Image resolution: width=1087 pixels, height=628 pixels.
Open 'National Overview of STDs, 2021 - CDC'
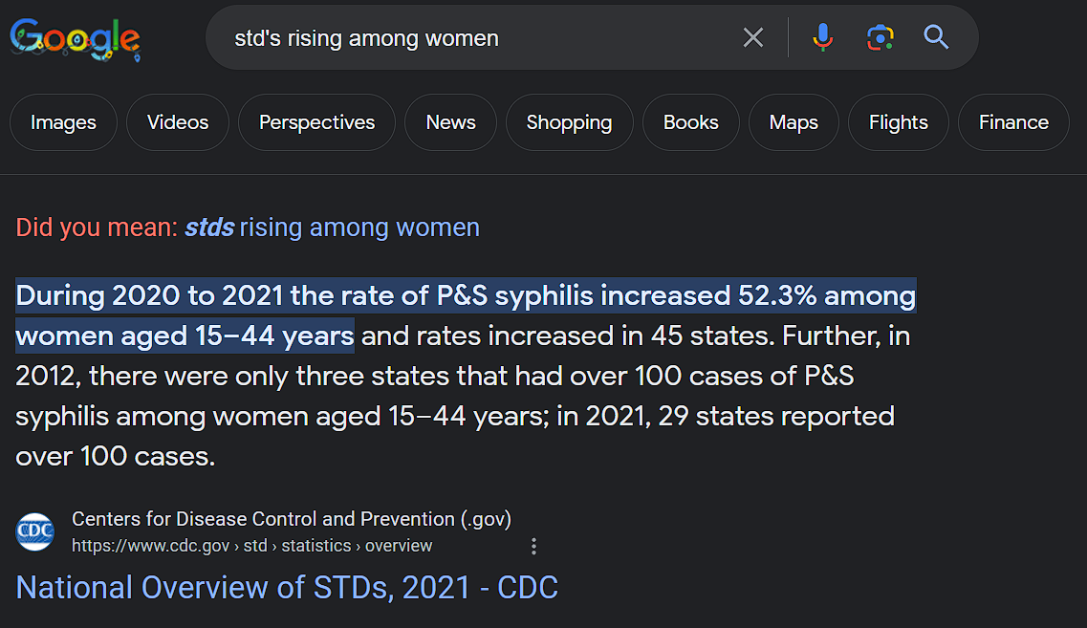tap(287, 588)
